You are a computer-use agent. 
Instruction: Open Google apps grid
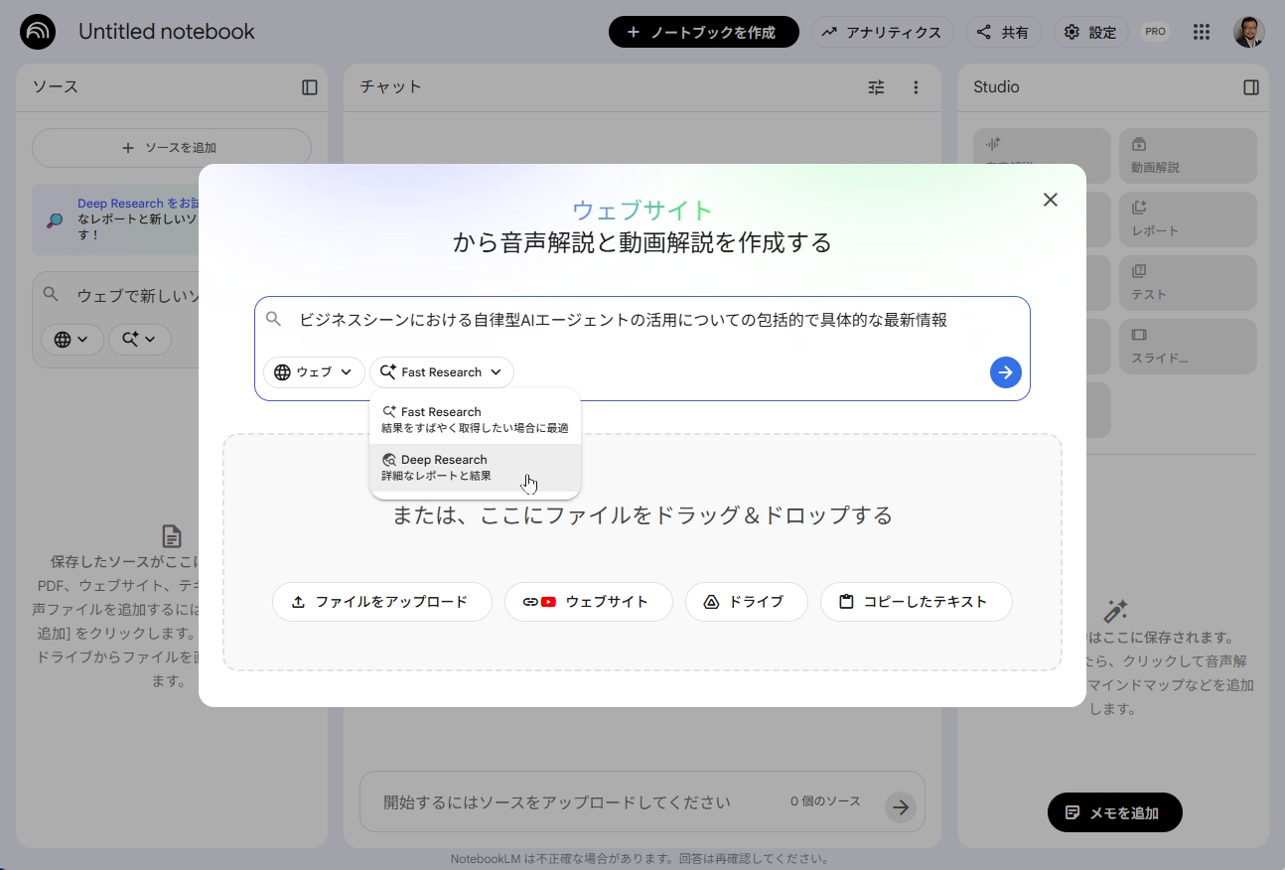(1202, 32)
